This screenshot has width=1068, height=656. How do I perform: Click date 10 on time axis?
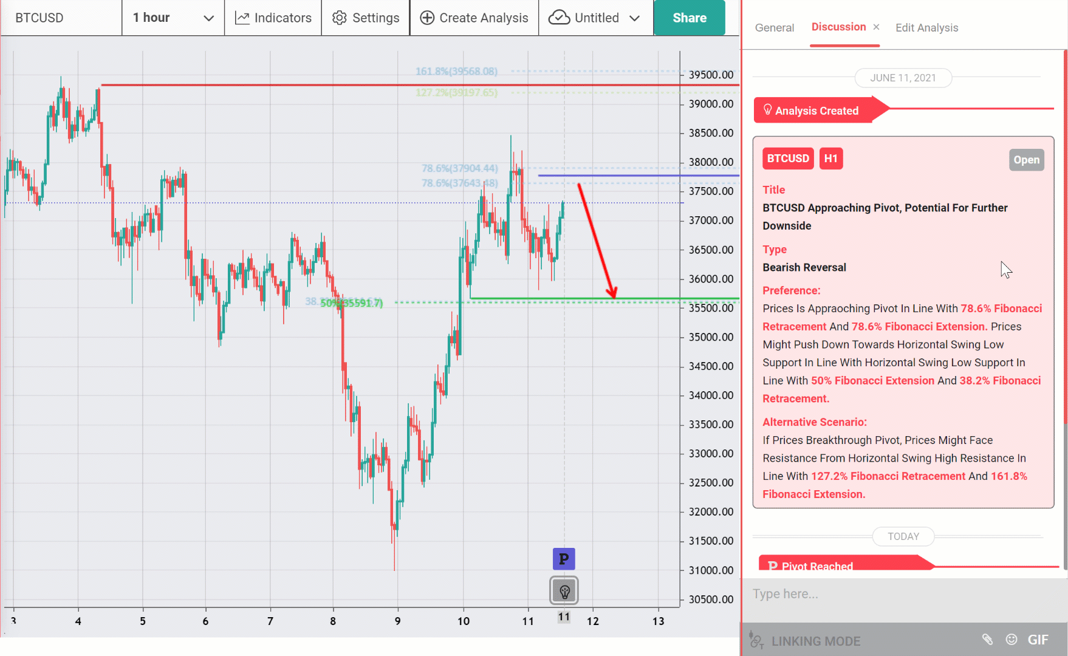point(464,621)
